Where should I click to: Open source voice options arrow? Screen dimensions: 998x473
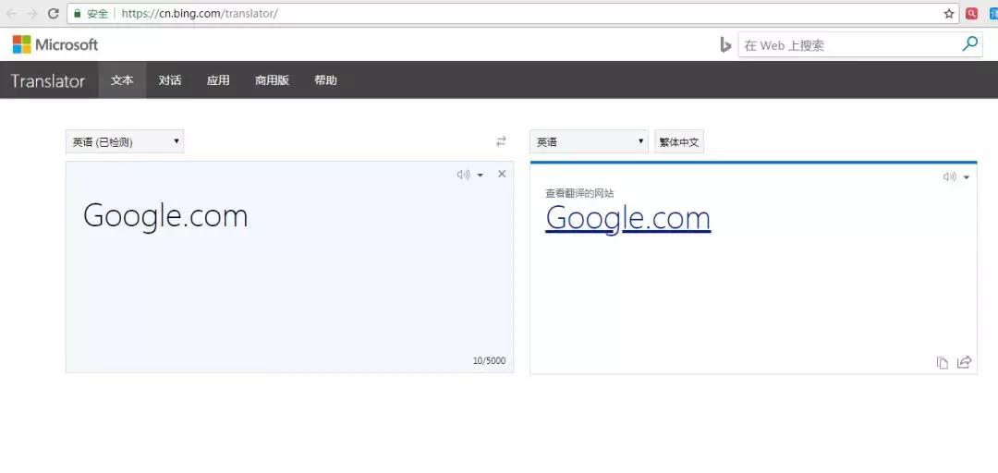tap(480, 176)
